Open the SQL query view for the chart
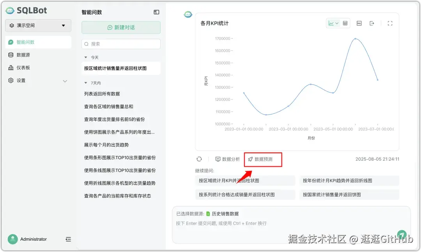Viewport: 421px width, 252px height. 359,23
